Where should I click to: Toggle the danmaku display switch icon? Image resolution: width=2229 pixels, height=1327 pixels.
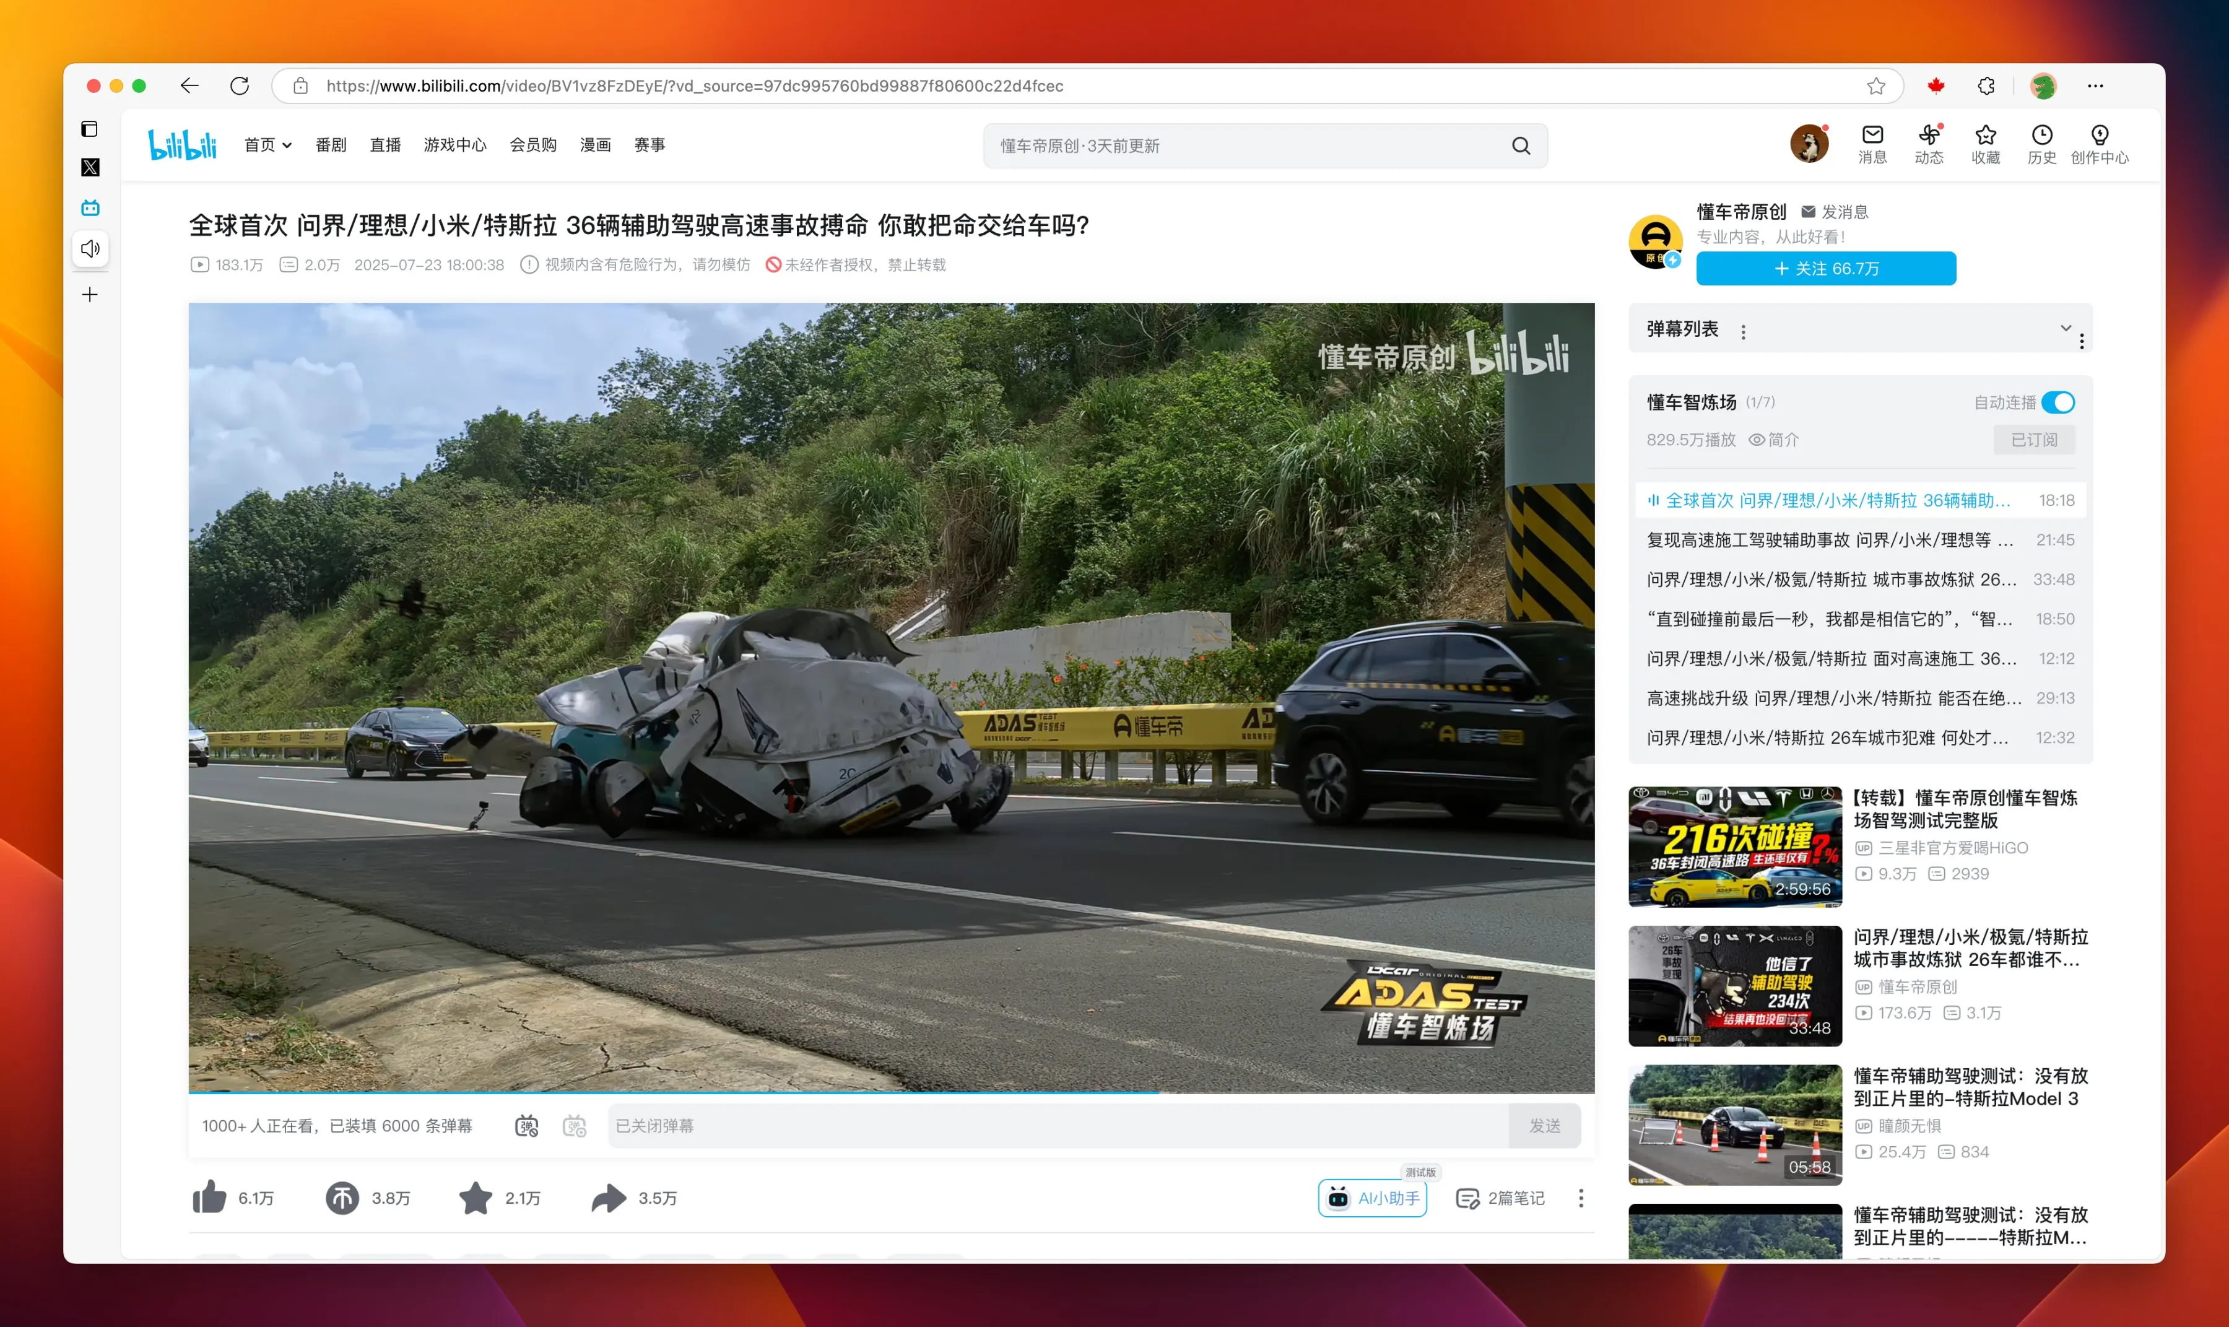(x=527, y=1126)
